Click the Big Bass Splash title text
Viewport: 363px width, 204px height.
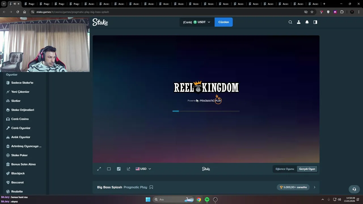pyautogui.click(x=109, y=187)
